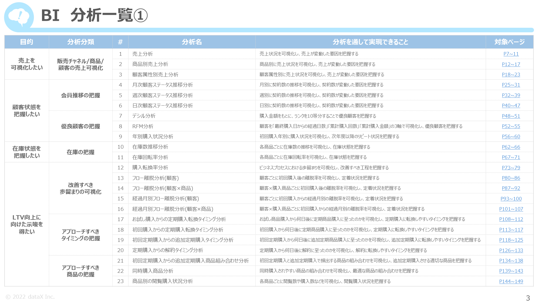The image size is (538, 303).
Task: Open page link P40~47
Action: pyautogui.click(x=511, y=106)
